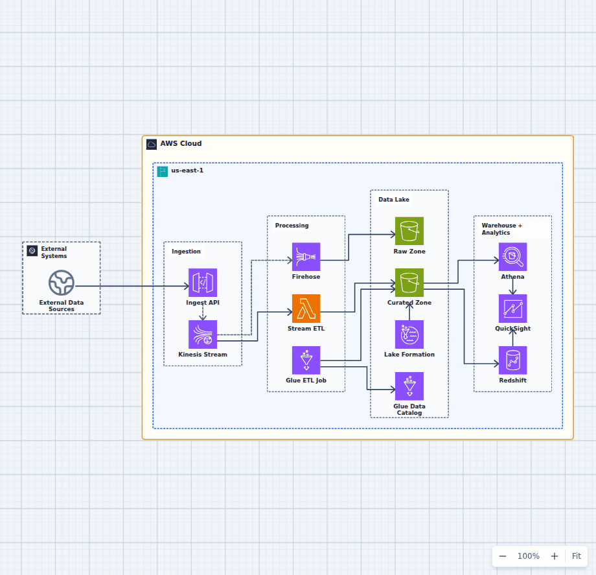Viewport: 596px width, 575px height.
Task: Click the Warehouse + Analytics group label
Action: pos(501,229)
